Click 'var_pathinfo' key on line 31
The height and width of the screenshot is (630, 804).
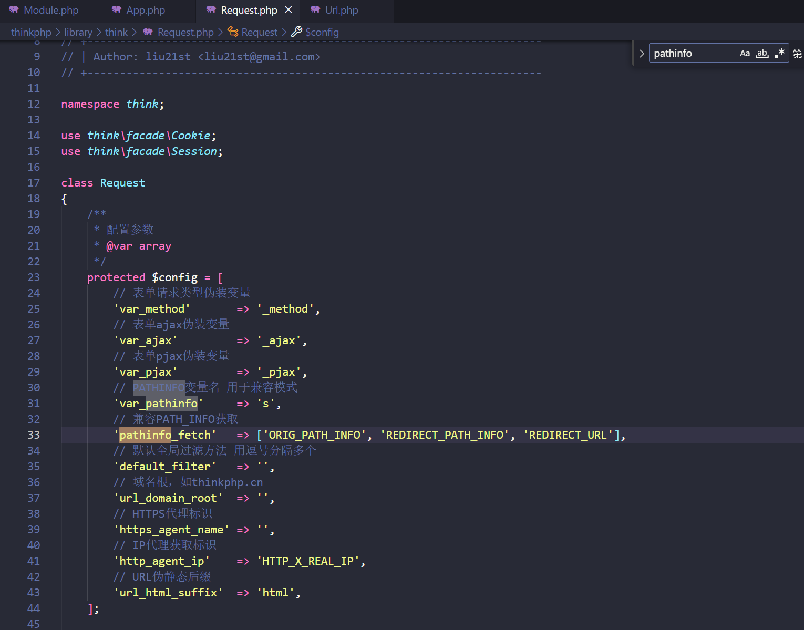click(x=158, y=404)
